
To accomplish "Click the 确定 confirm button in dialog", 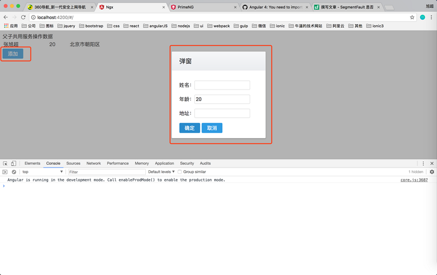I will [x=190, y=128].
